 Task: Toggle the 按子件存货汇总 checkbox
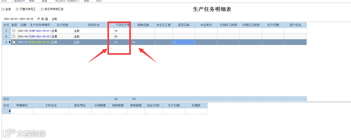click(42, 9)
